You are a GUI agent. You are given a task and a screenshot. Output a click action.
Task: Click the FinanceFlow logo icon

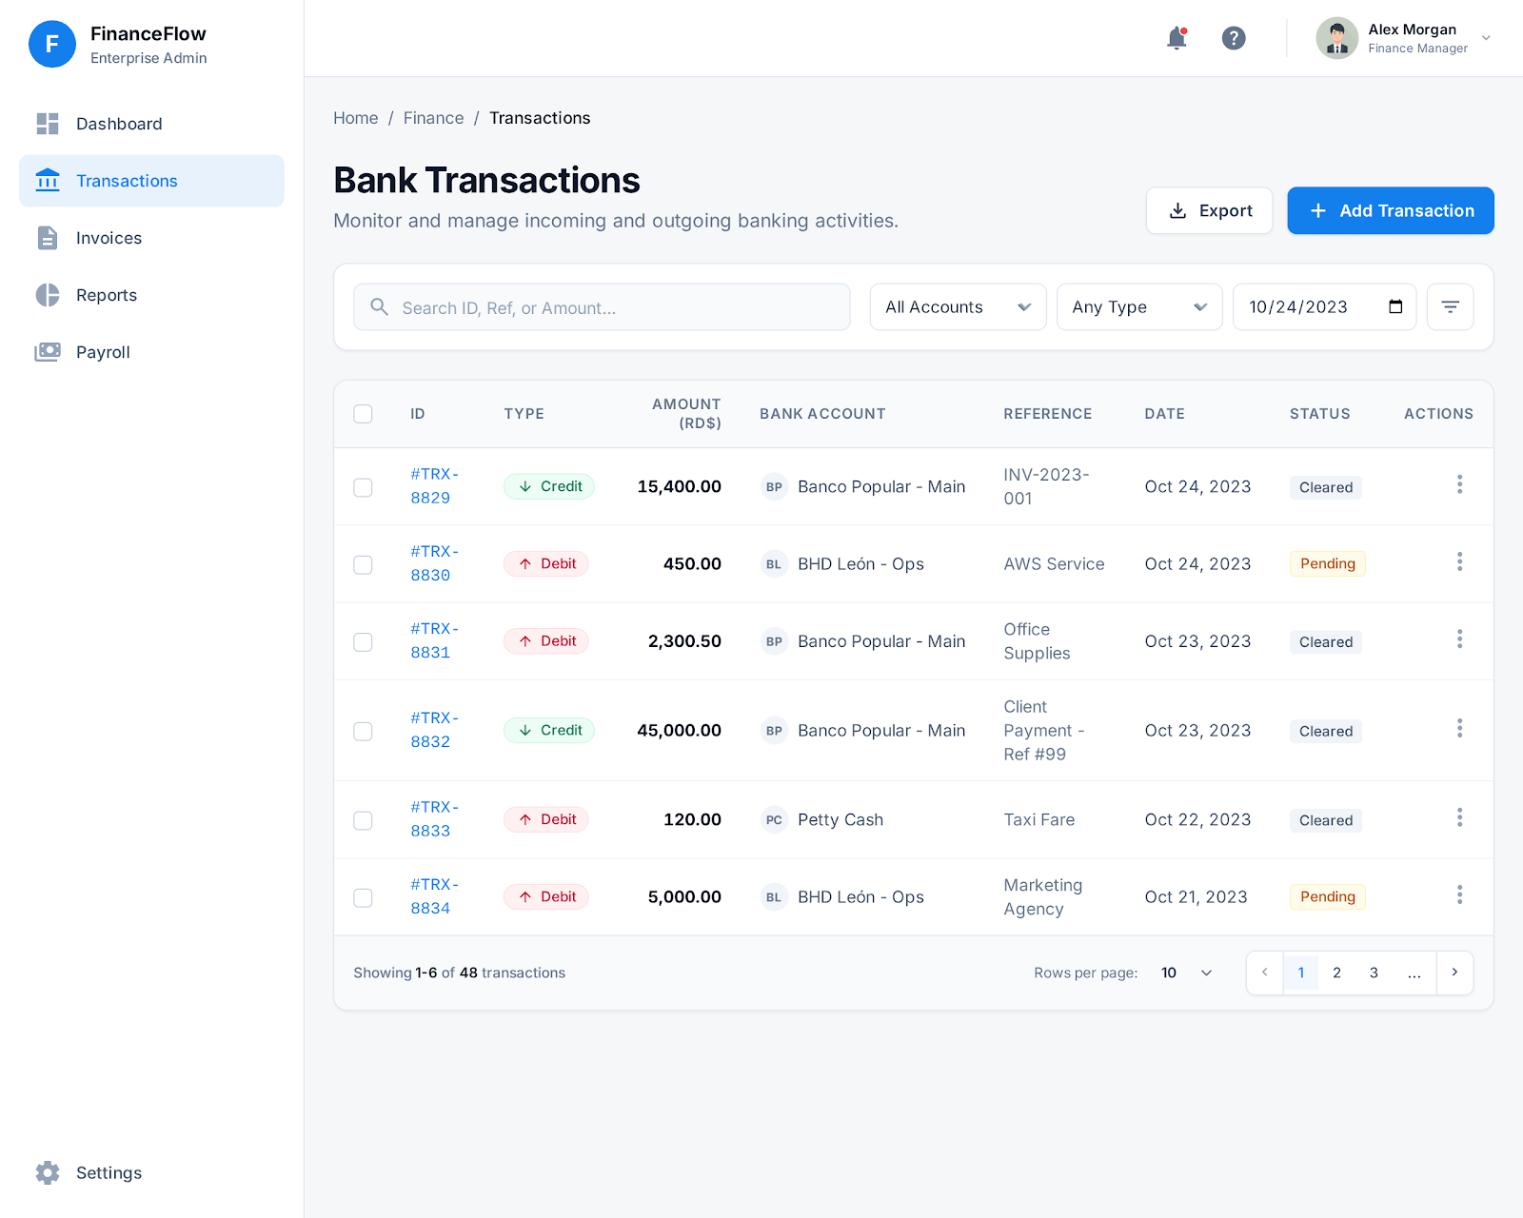[x=52, y=44]
